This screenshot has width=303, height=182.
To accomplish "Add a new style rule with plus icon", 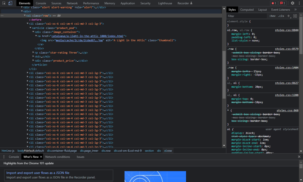I will tap(289, 16).
